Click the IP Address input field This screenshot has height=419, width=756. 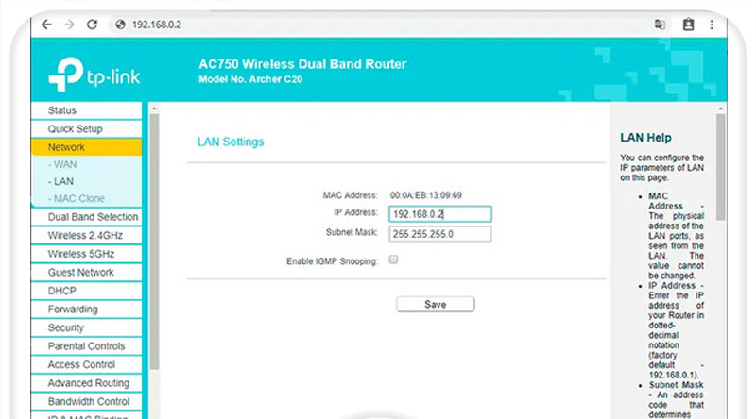tap(439, 213)
